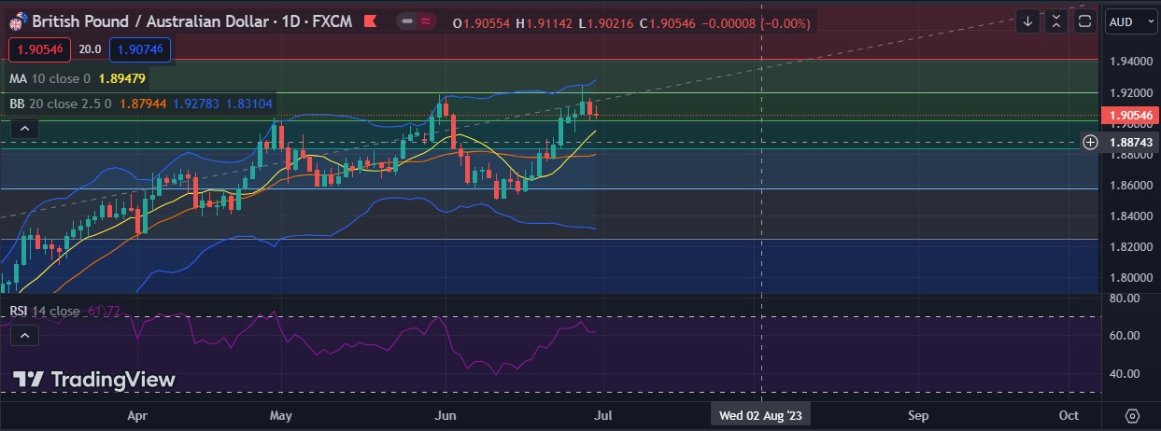The height and width of the screenshot is (431, 1161).
Task: Click the red sell price 1.90546 button
Action: click(39, 49)
